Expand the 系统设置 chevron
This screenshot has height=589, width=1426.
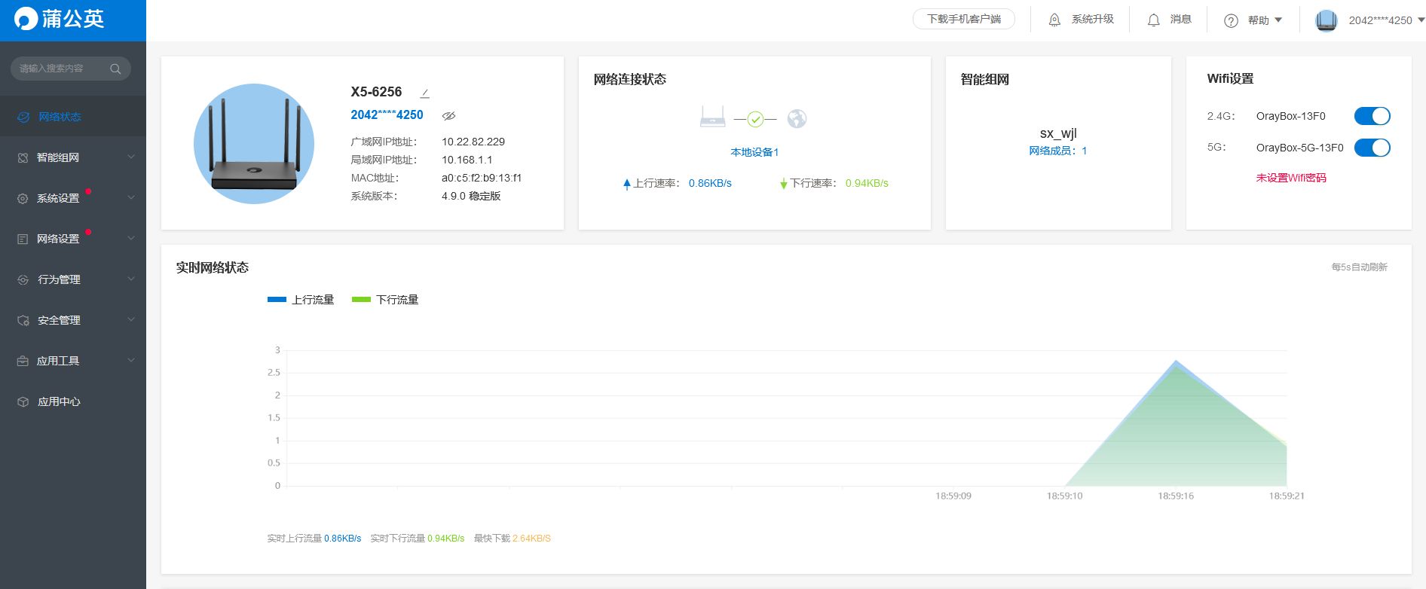131,197
